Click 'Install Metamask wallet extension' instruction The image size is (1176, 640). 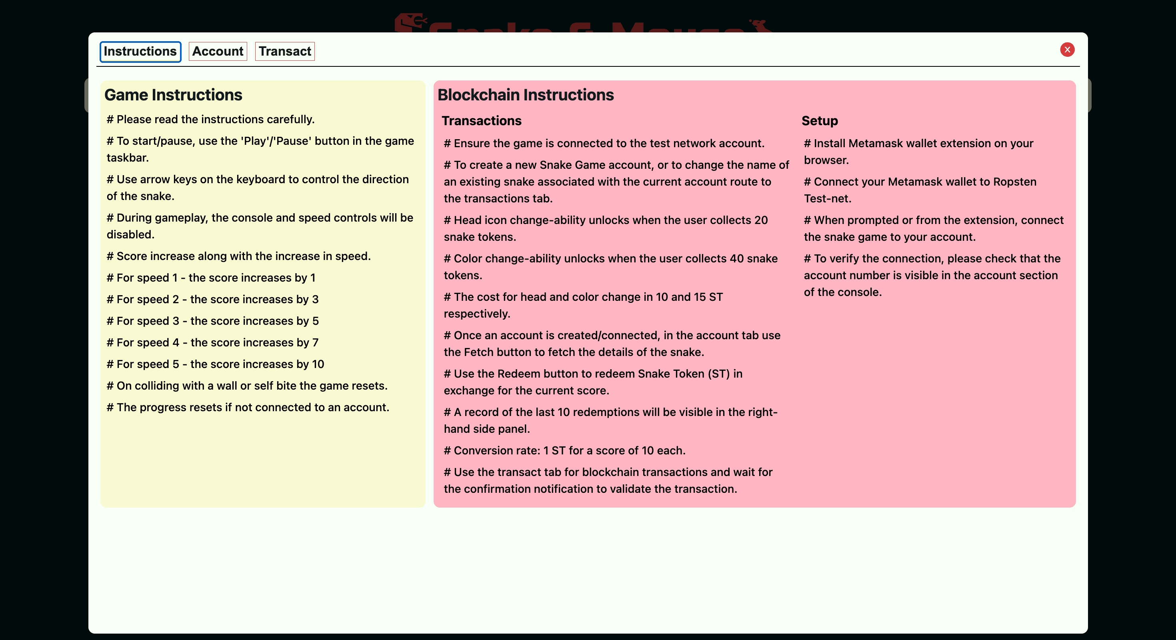918,152
